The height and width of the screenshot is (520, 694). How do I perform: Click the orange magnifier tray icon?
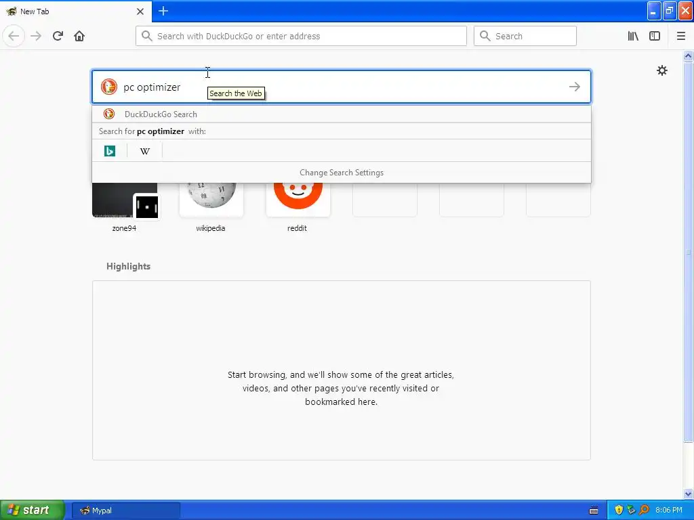pyautogui.click(x=644, y=510)
